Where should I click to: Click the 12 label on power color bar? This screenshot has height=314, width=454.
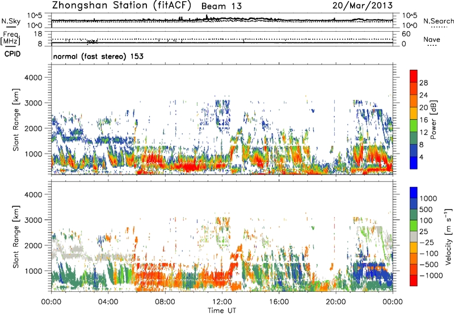point(423,133)
